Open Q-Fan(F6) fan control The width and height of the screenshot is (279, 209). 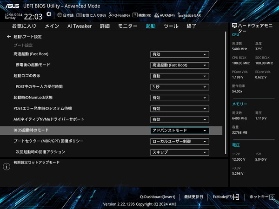coord(119,15)
